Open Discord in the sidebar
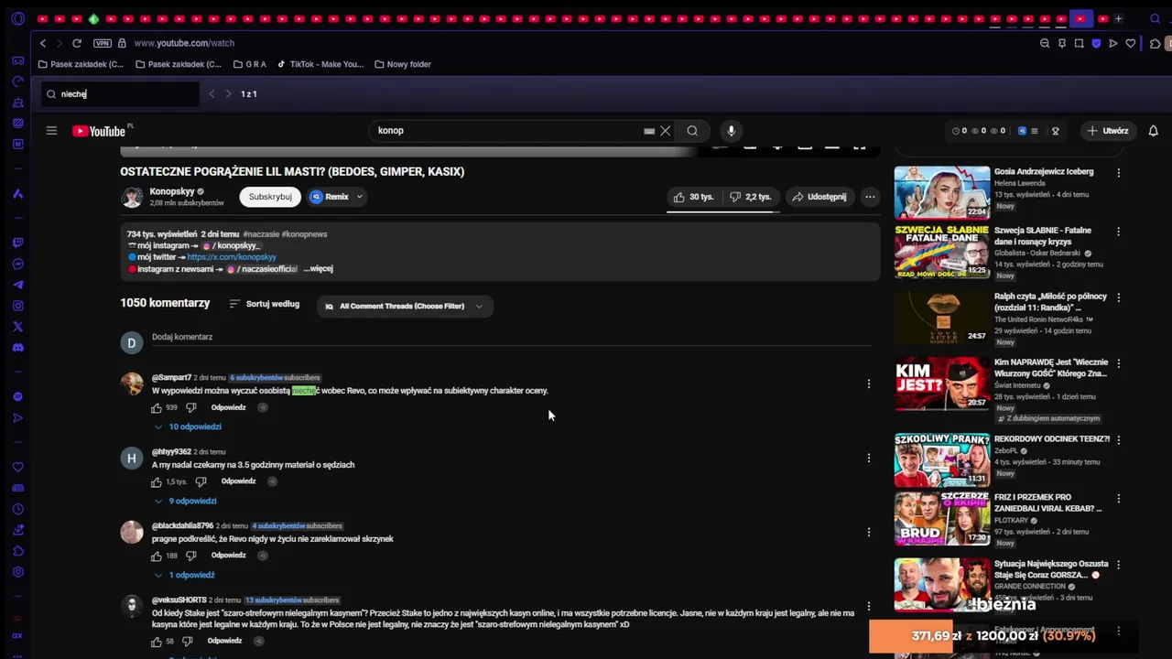The width and height of the screenshot is (1172, 659). pos(17,348)
